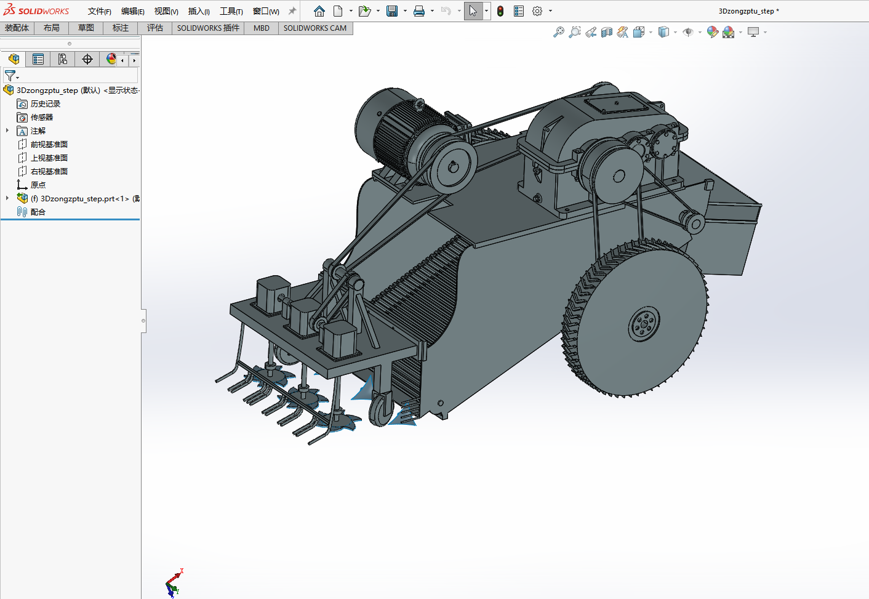The image size is (869, 599).
Task: Click the View Orientation cube icon
Action: (639, 32)
